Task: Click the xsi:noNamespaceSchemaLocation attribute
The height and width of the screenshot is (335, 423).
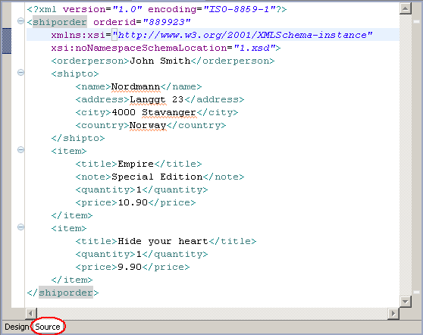Action: [x=139, y=48]
